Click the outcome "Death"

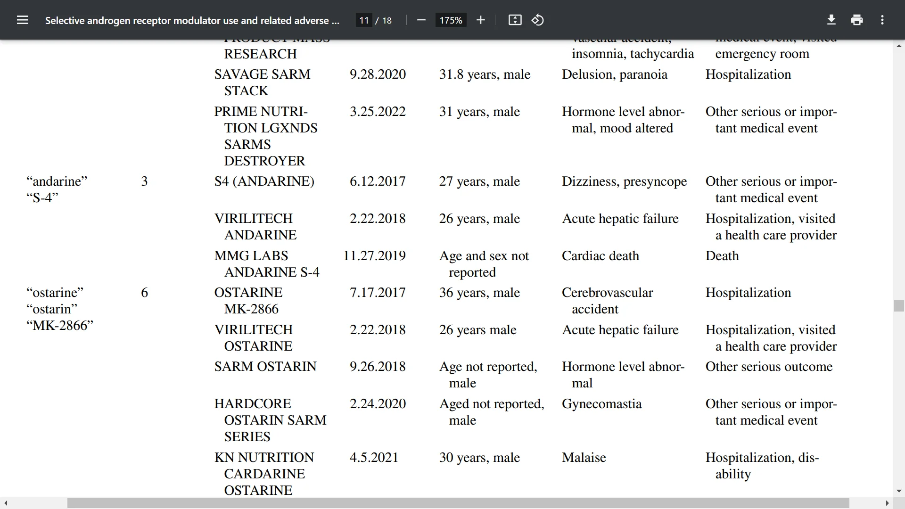pyautogui.click(x=722, y=256)
